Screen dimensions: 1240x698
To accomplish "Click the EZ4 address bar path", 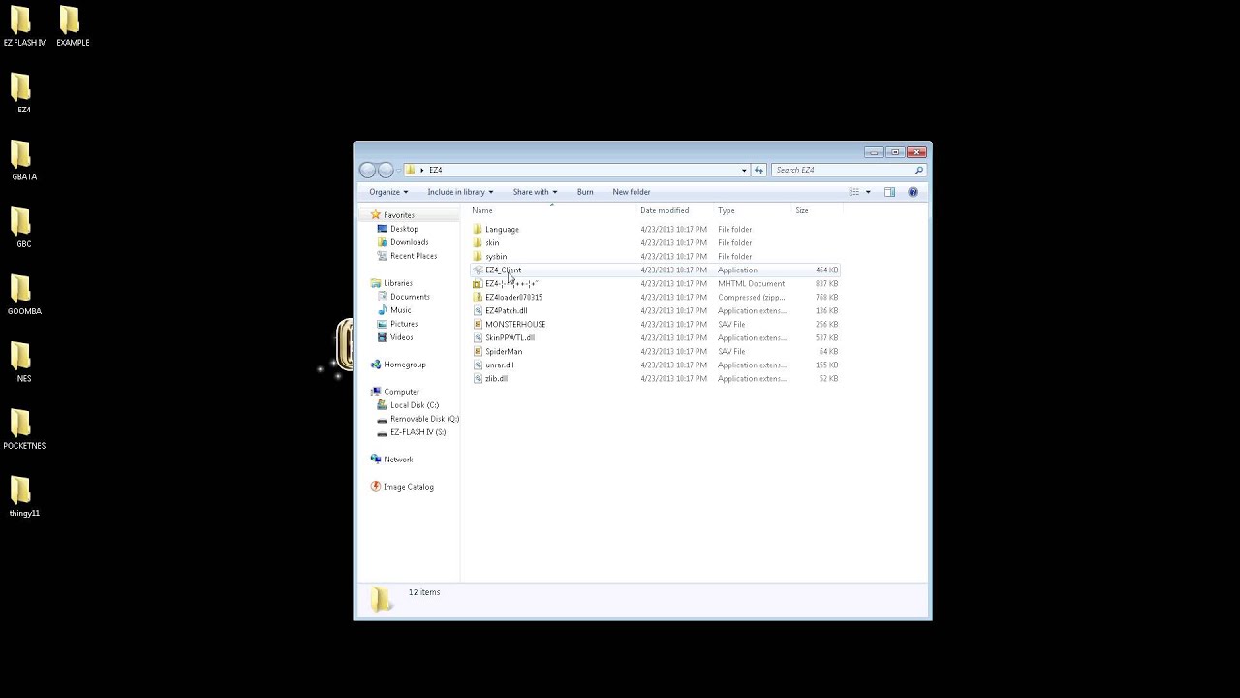I will 436,170.
